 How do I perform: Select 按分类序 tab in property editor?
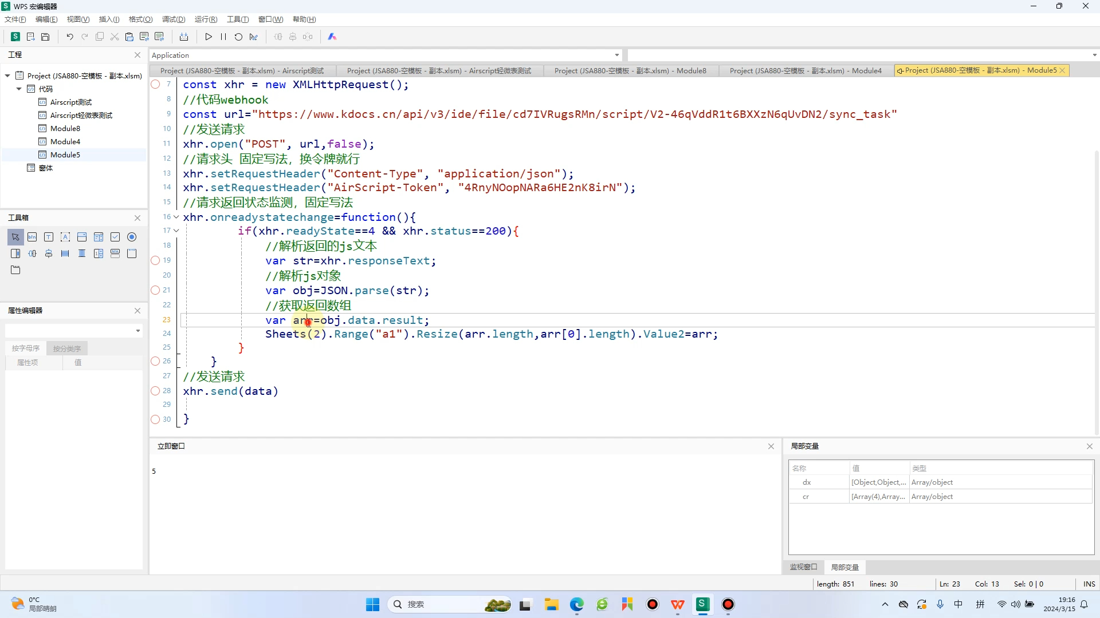tap(67, 348)
